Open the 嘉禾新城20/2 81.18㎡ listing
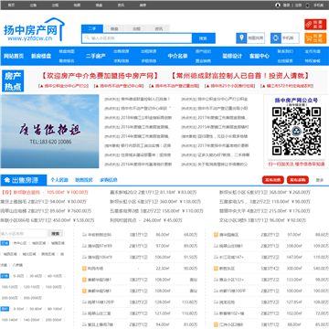Image resolution: width=329 pixels, height=329 pixels. (154, 192)
